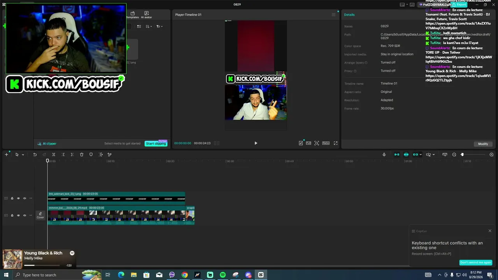Click the Cover button on video track
The height and width of the screenshot is (280, 498).
click(40, 215)
